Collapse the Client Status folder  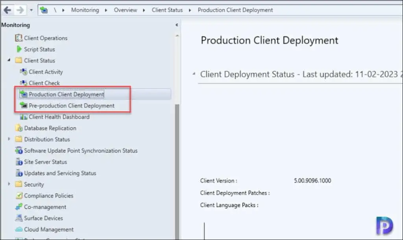point(9,60)
